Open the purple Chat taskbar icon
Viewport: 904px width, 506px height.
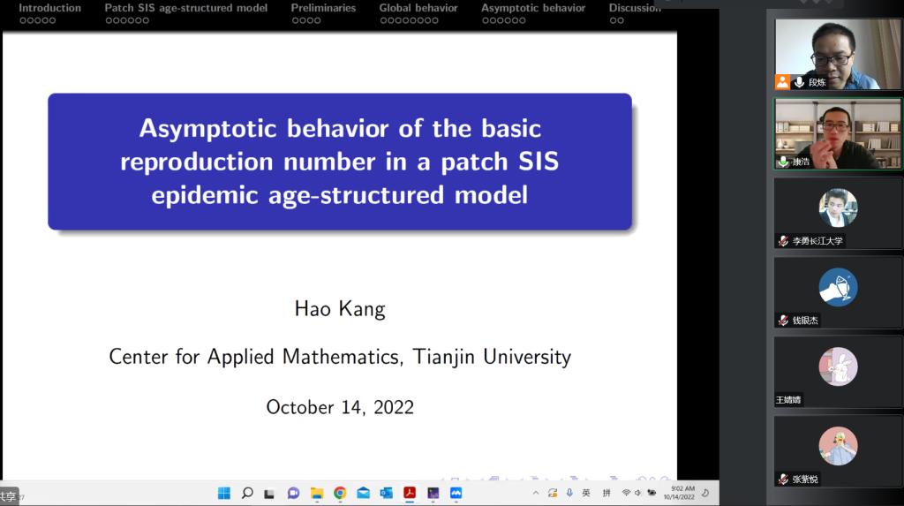[293, 493]
